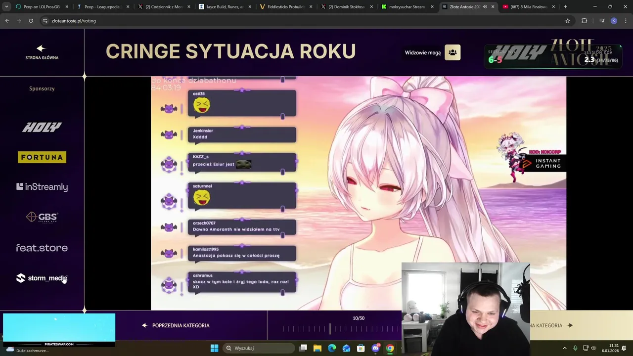Screen dimensions: 633x356
Task: Open Task View on the taskbar
Action: [303, 348]
